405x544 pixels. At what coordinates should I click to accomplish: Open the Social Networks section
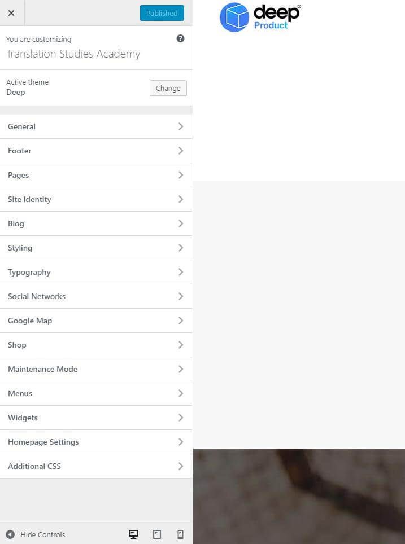pos(96,297)
